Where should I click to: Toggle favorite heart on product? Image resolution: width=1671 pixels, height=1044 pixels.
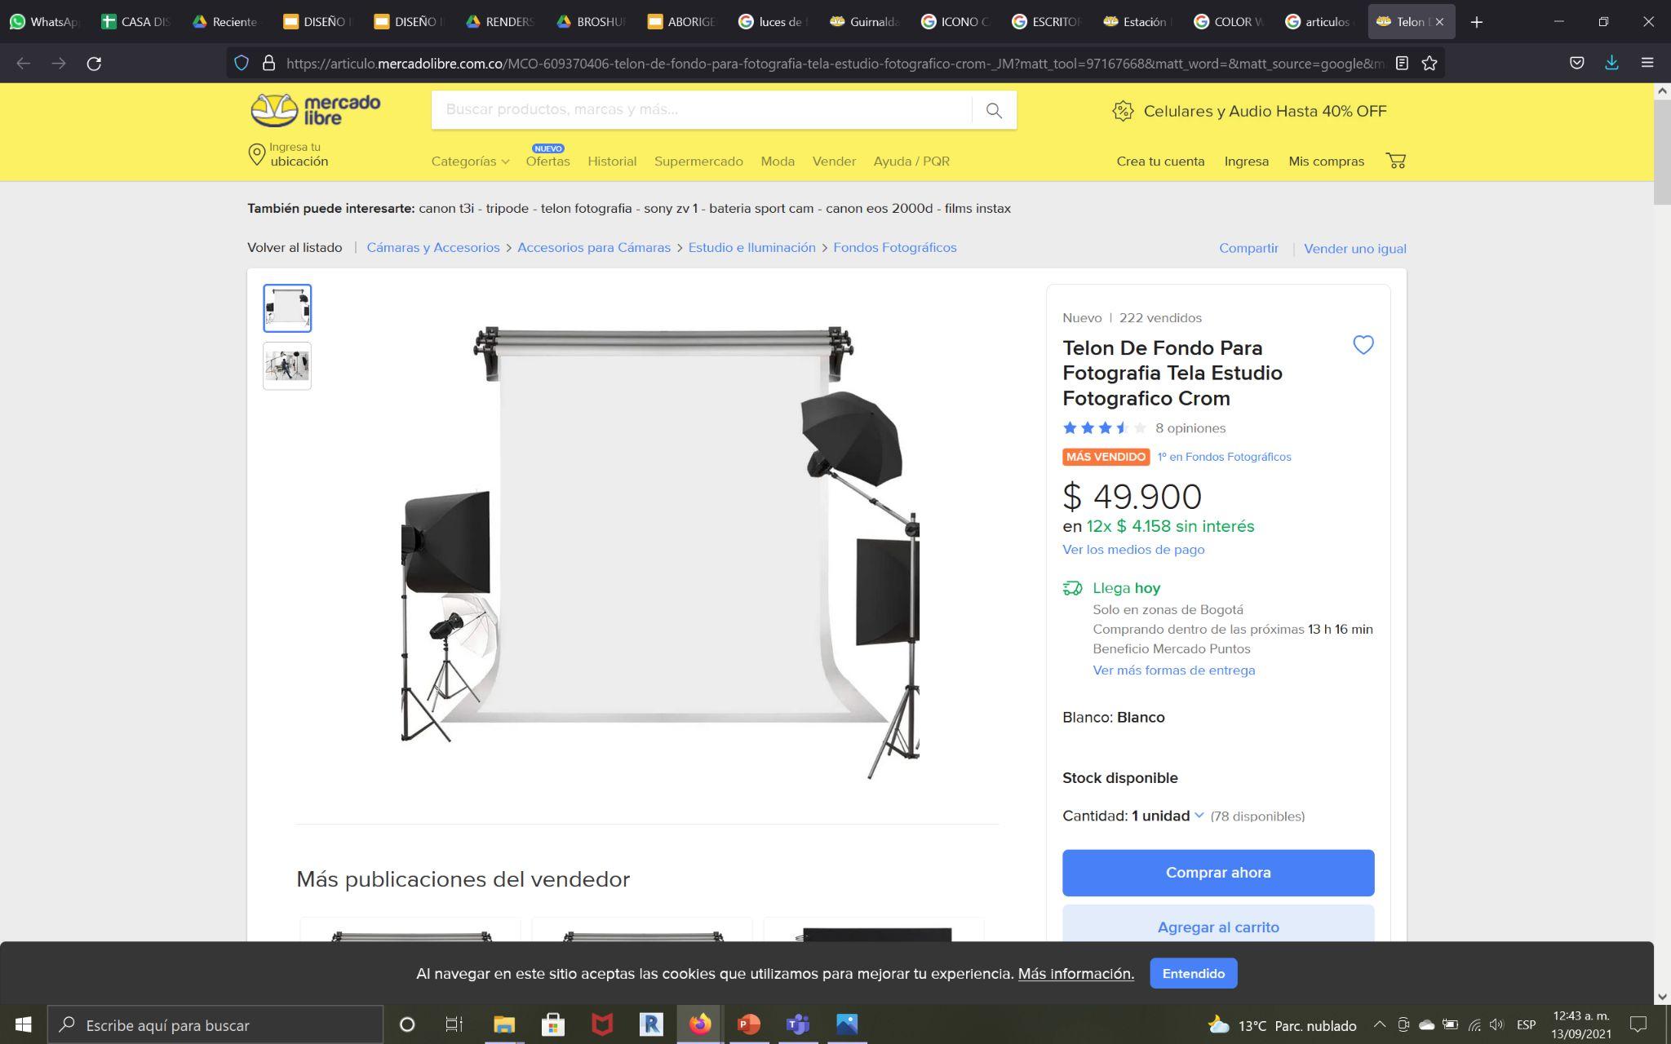(x=1363, y=345)
